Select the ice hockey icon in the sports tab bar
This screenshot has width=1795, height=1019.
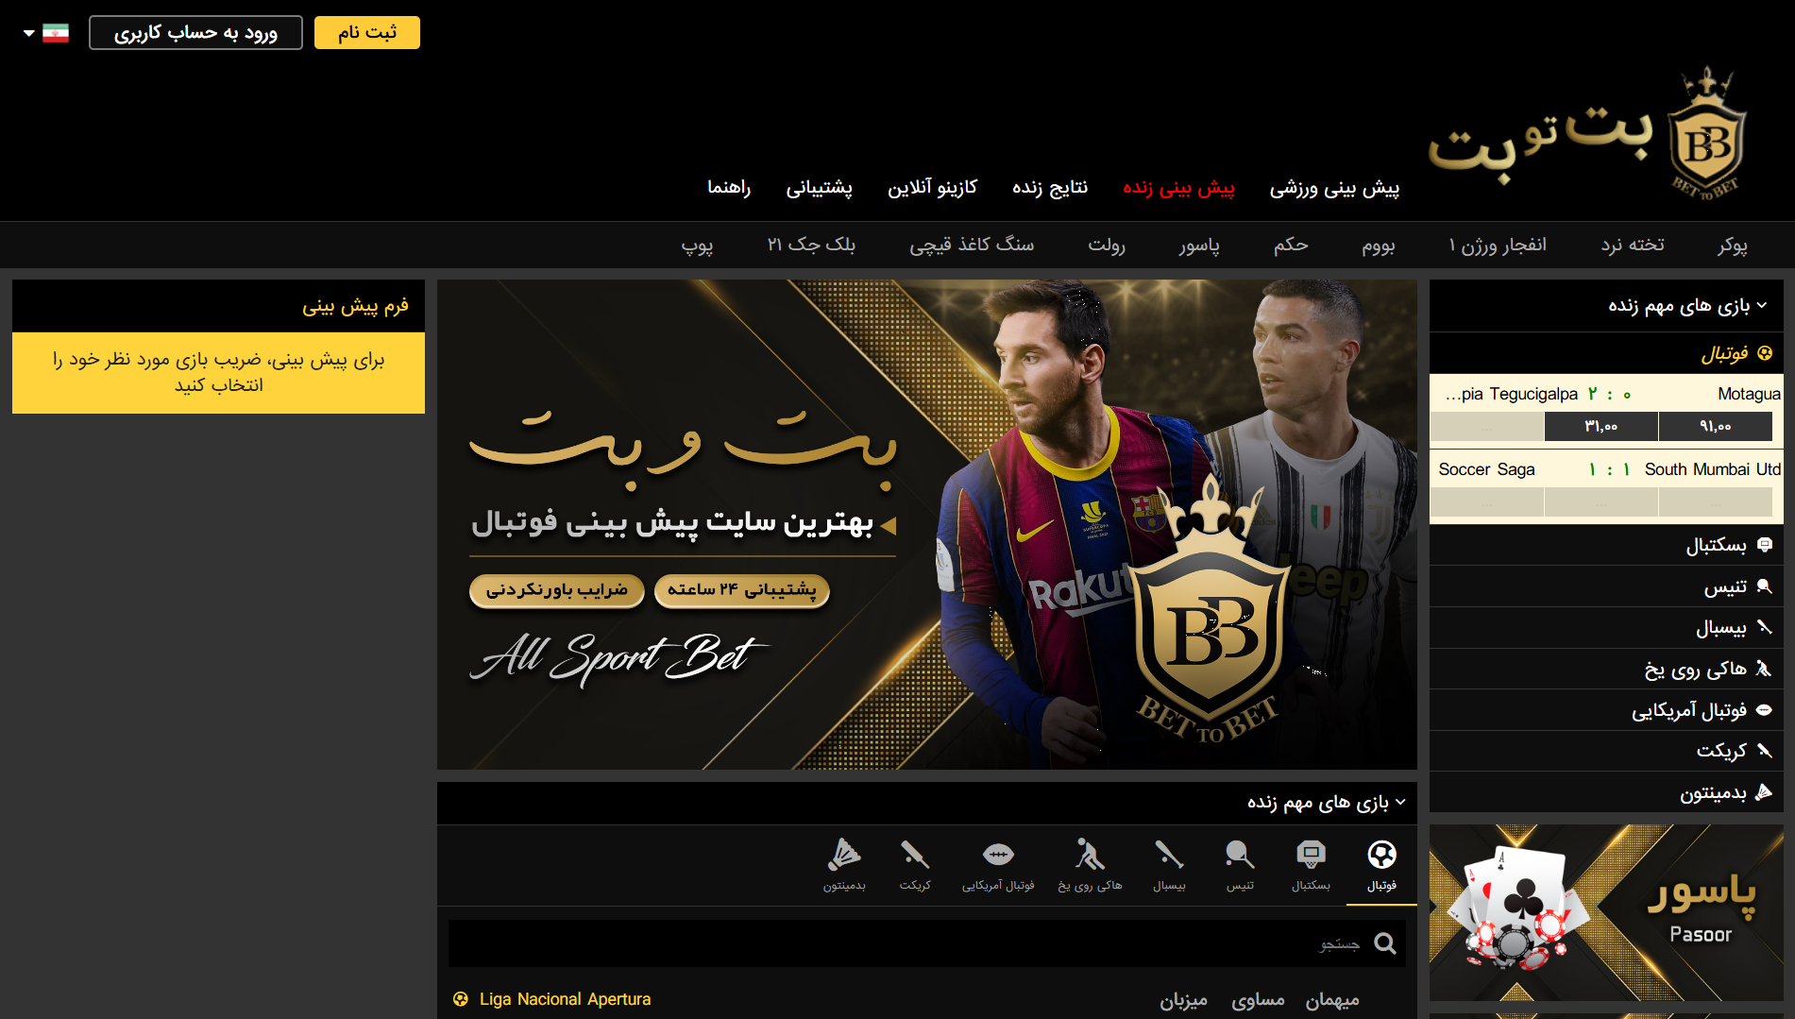coord(1090,855)
